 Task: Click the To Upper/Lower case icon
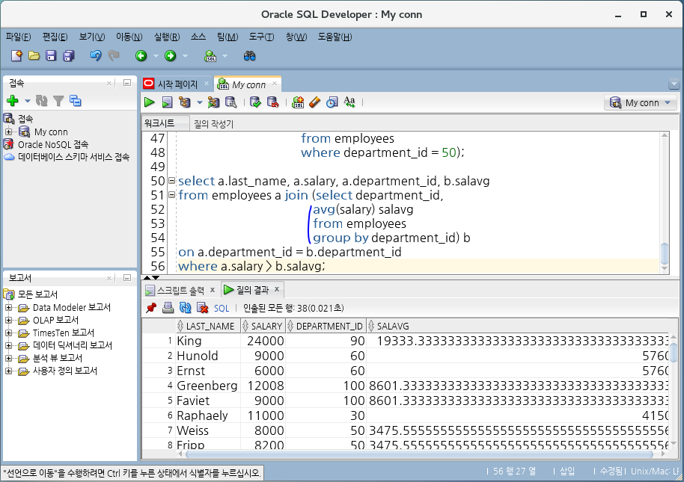(x=349, y=102)
